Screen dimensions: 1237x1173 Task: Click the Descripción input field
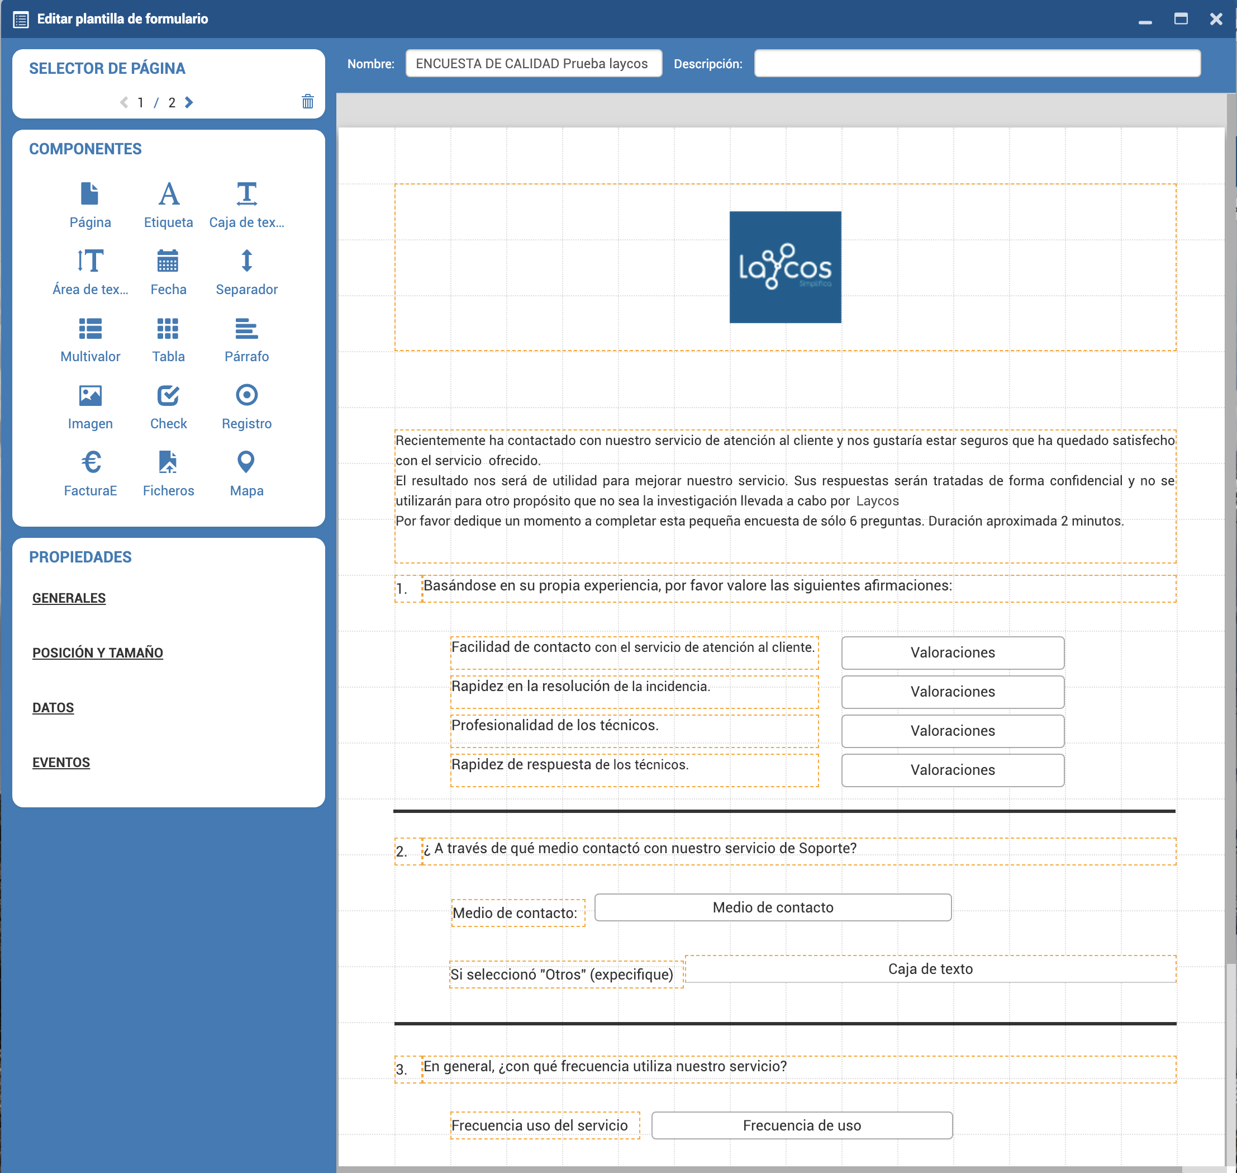(977, 64)
